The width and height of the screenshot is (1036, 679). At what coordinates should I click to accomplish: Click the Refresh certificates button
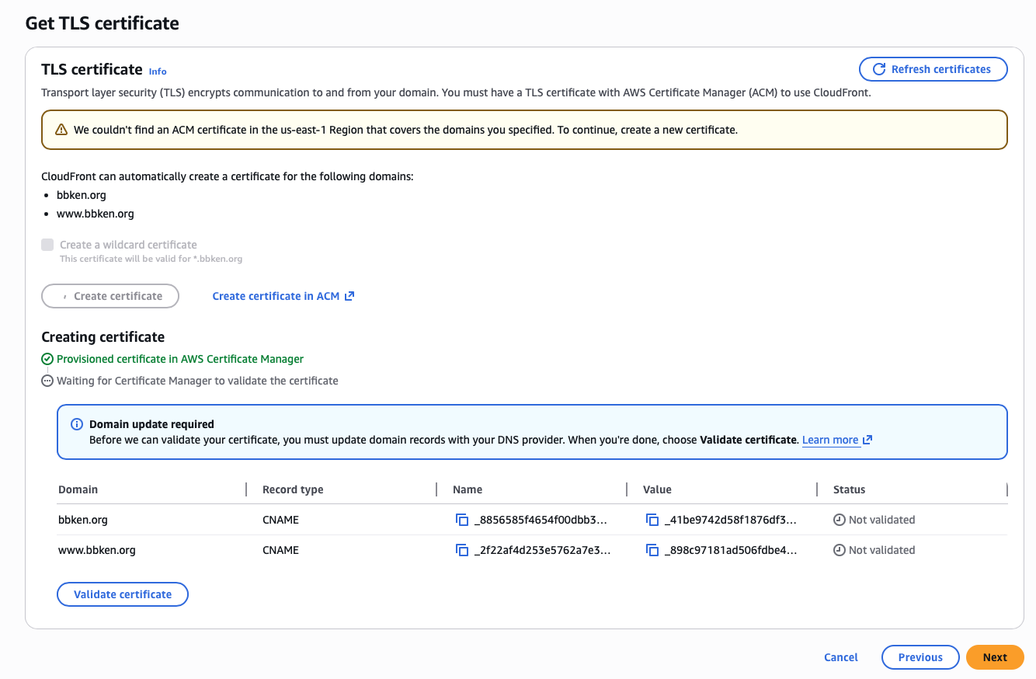(x=933, y=69)
